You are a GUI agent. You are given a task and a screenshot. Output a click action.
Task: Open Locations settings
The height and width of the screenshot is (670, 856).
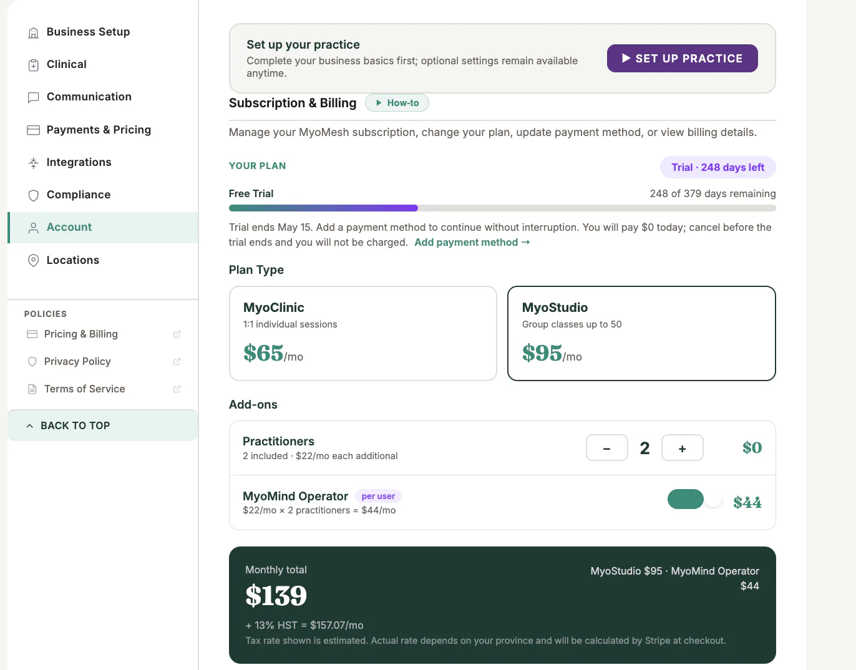point(103,260)
